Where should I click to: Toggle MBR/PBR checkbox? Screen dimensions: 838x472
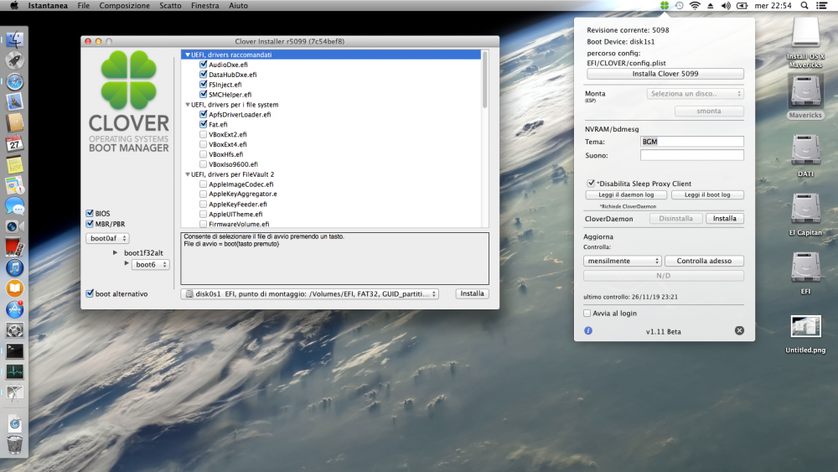pyautogui.click(x=90, y=224)
